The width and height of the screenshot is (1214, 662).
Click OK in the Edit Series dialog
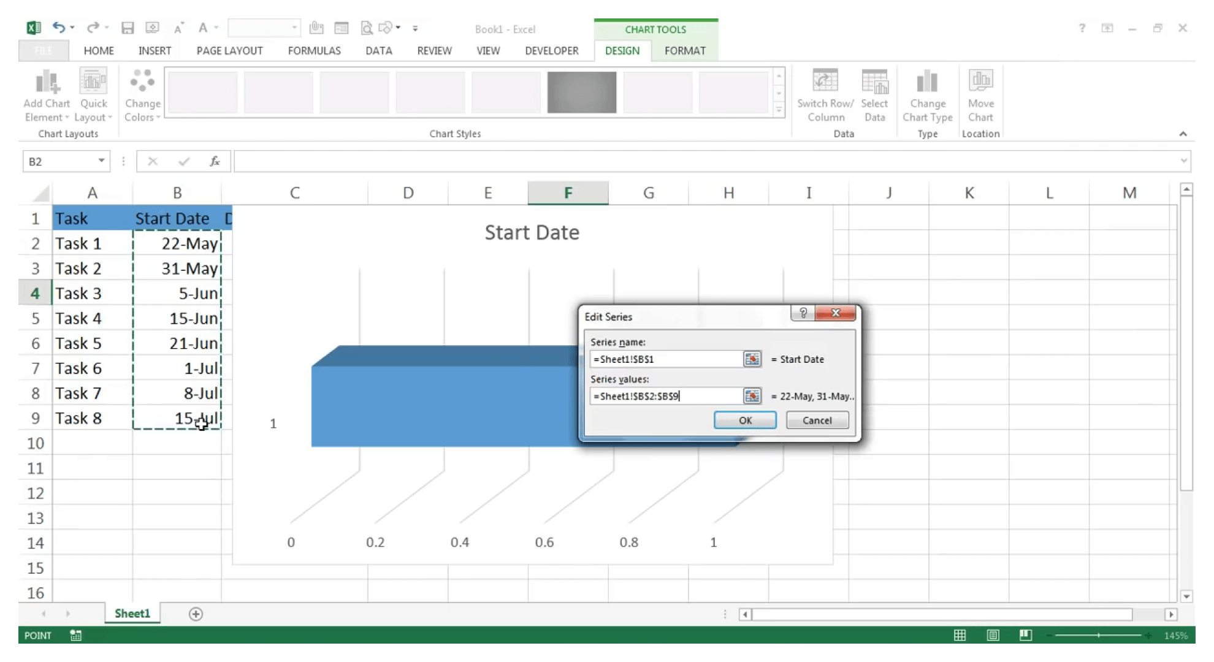(744, 420)
